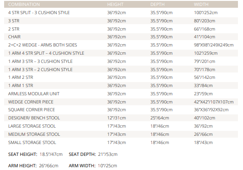Click the DEPTH column header

pos(157,4)
